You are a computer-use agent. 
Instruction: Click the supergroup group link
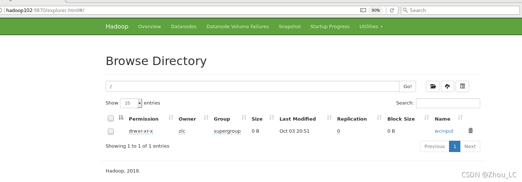(x=227, y=131)
